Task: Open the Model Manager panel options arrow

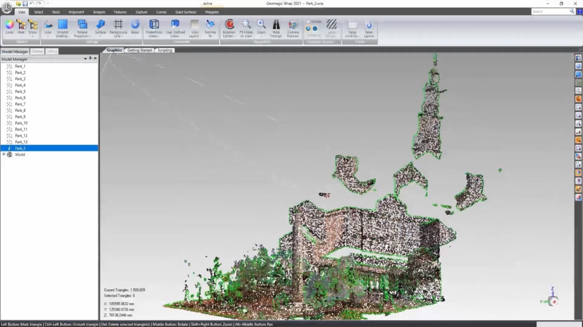Action: tap(85, 59)
